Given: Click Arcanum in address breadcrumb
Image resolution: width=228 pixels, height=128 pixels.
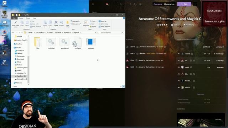Looking at the screenshot, I should (x=58, y=32).
